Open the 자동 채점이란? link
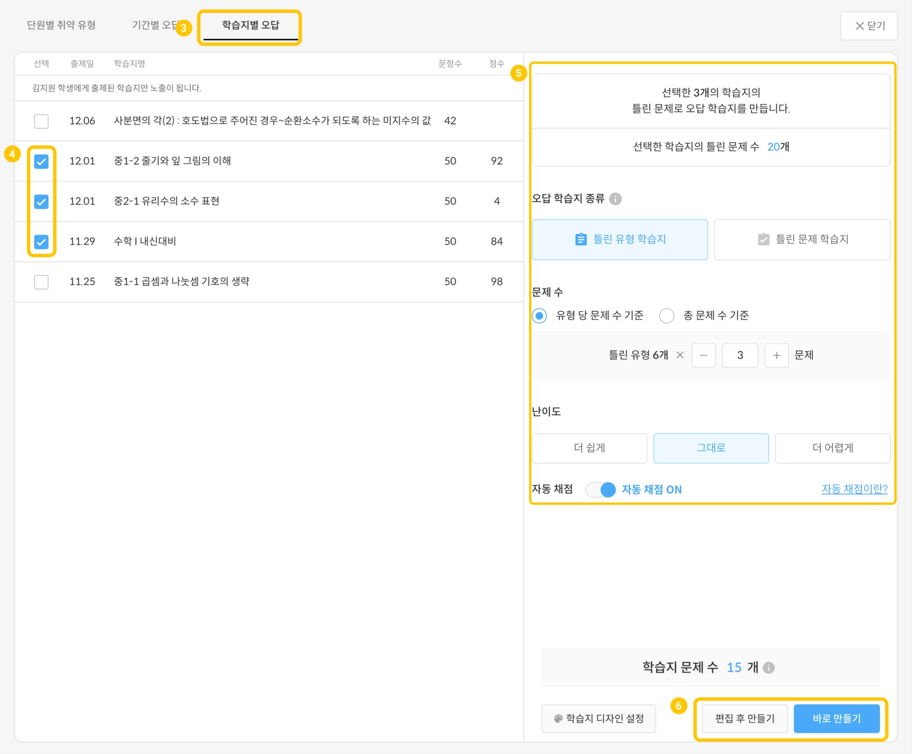The height and width of the screenshot is (754, 912). (x=854, y=489)
